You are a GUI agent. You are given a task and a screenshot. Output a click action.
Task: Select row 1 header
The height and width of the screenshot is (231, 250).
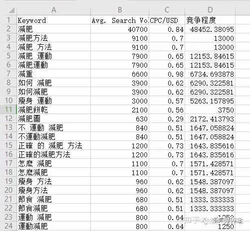tap(8, 20)
